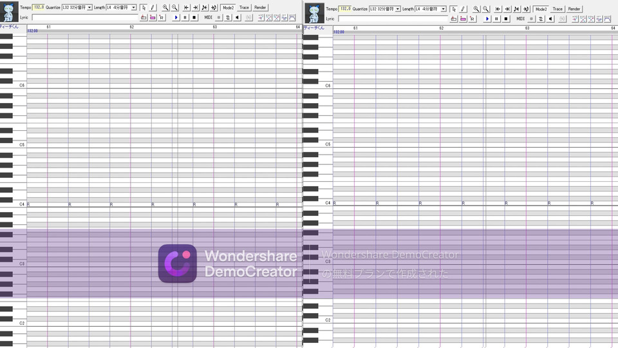Shrink horizontal note width in left window
This screenshot has height=348, width=618.
coord(204,8)
